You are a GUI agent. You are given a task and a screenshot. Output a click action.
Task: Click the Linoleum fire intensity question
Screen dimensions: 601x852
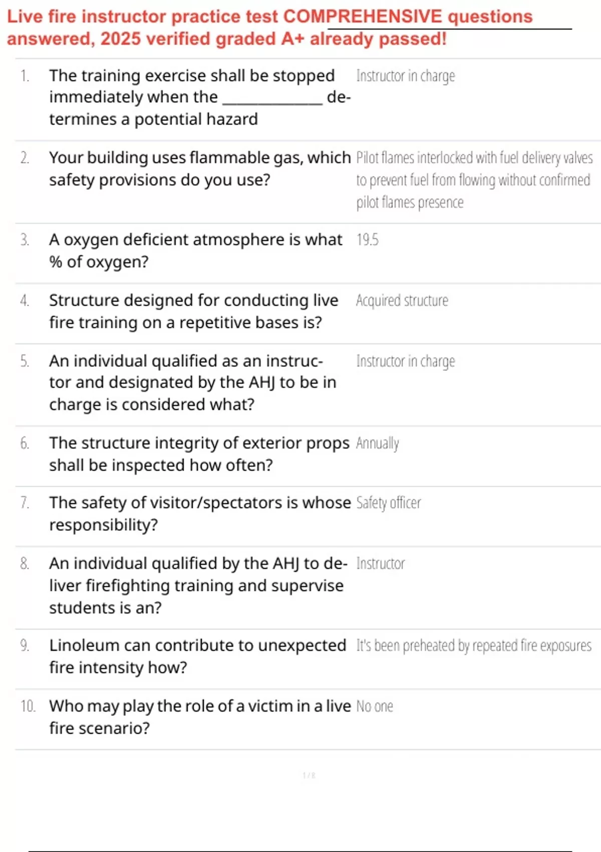click(197, 656)
